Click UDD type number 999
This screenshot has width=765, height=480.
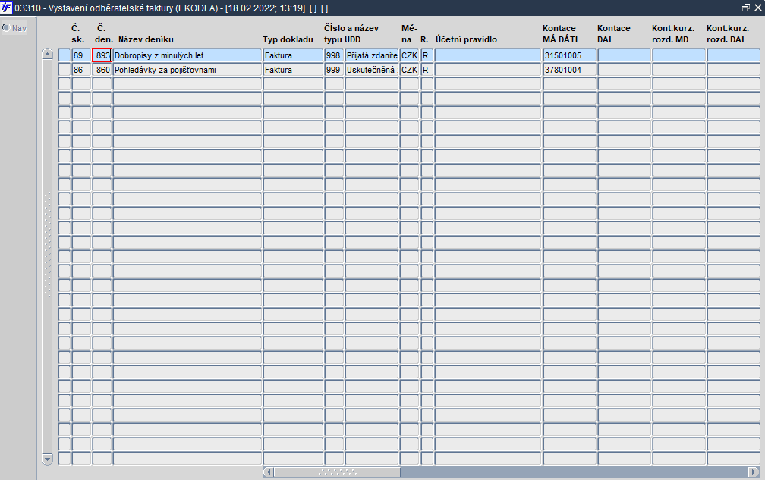pos(334,70)
